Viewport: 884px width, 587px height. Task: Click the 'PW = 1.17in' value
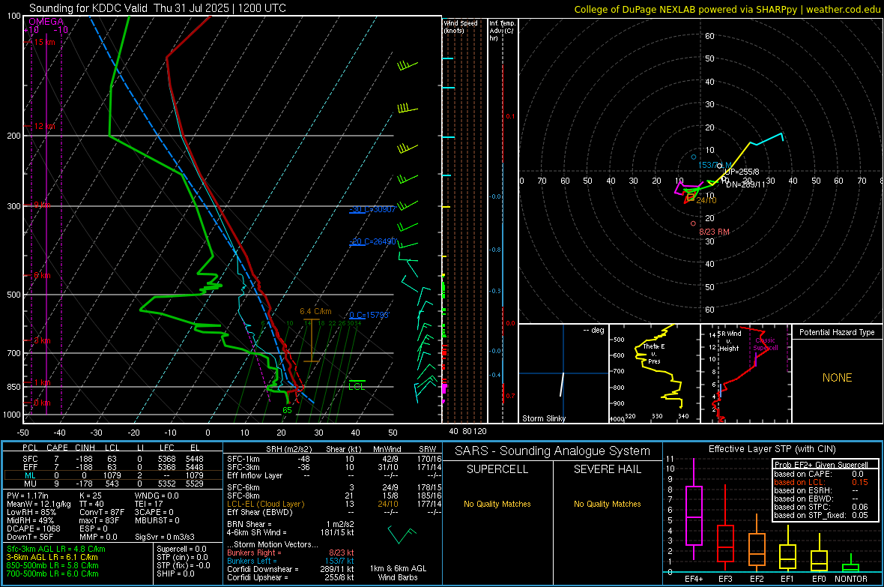(28, 496)
